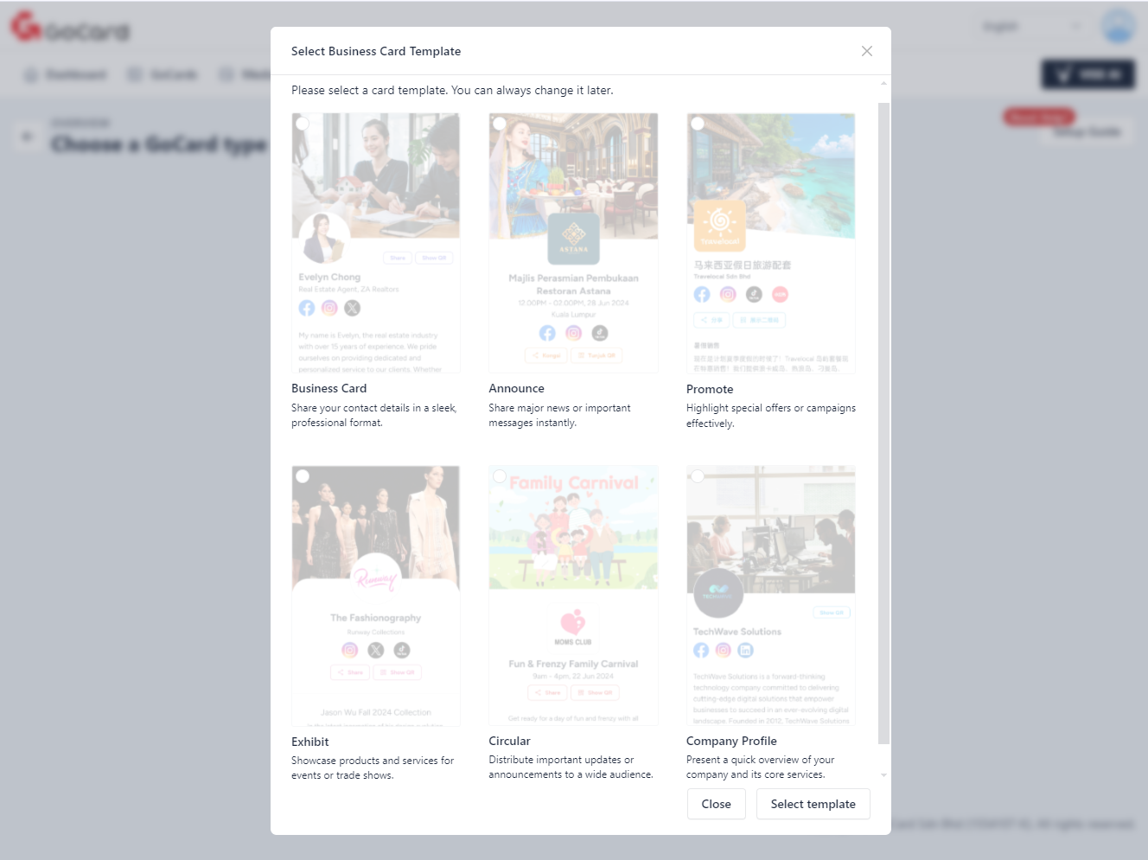Image resolution: width=1148 pixels, height=860 pixels.
Task: Select the Business Card template radio button
Action: (303, 124)
